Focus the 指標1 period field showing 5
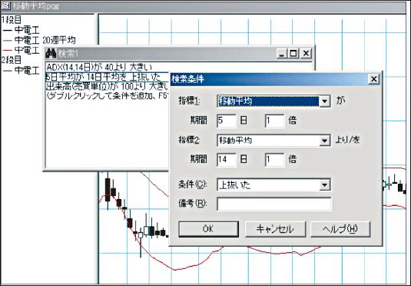 click(x=227, y=121)
